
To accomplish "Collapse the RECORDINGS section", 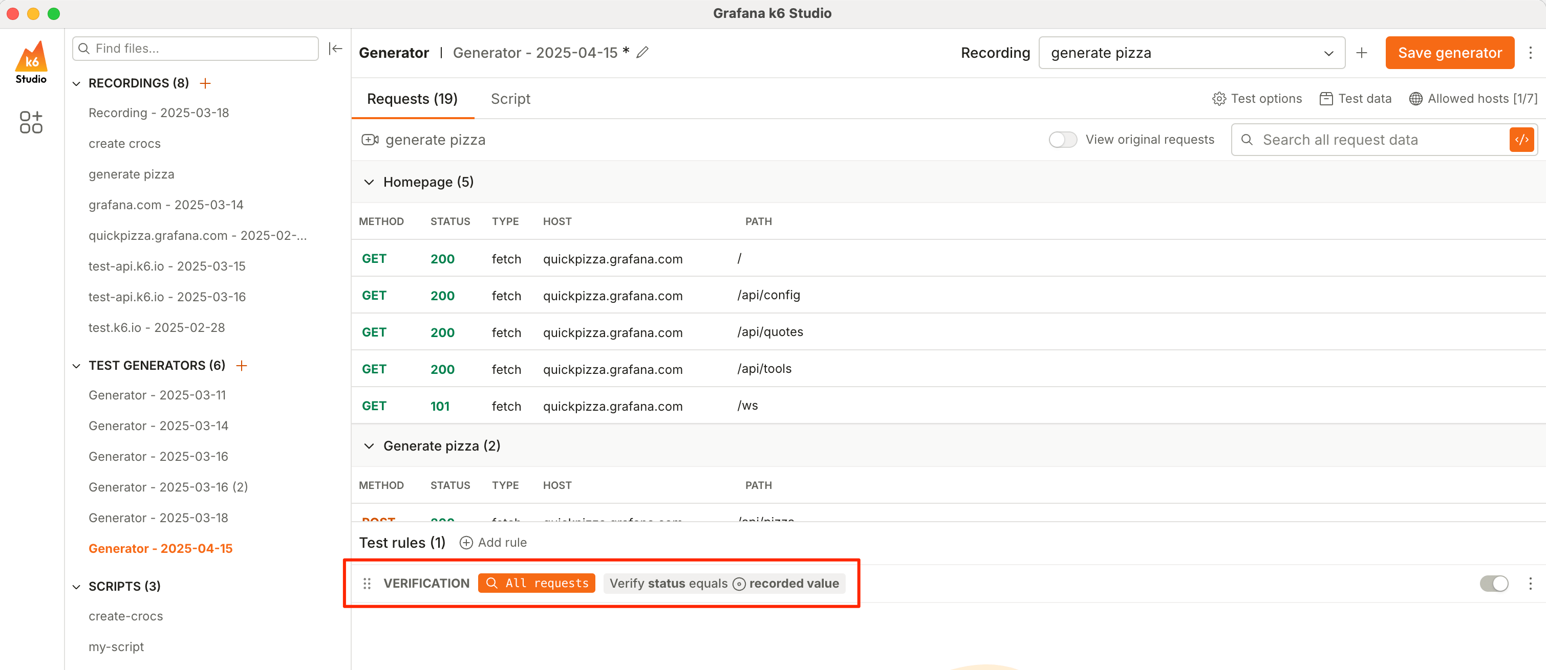I will (76, 83).
